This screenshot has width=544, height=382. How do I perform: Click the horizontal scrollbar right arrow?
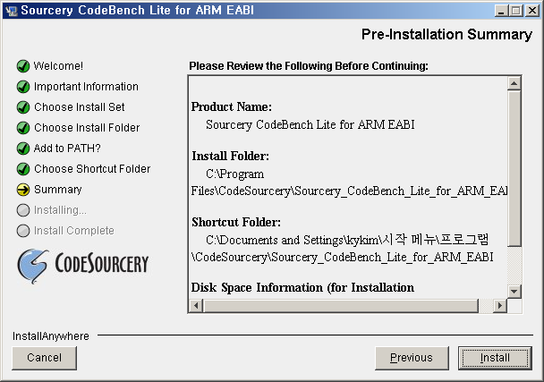tap(499, 306)
